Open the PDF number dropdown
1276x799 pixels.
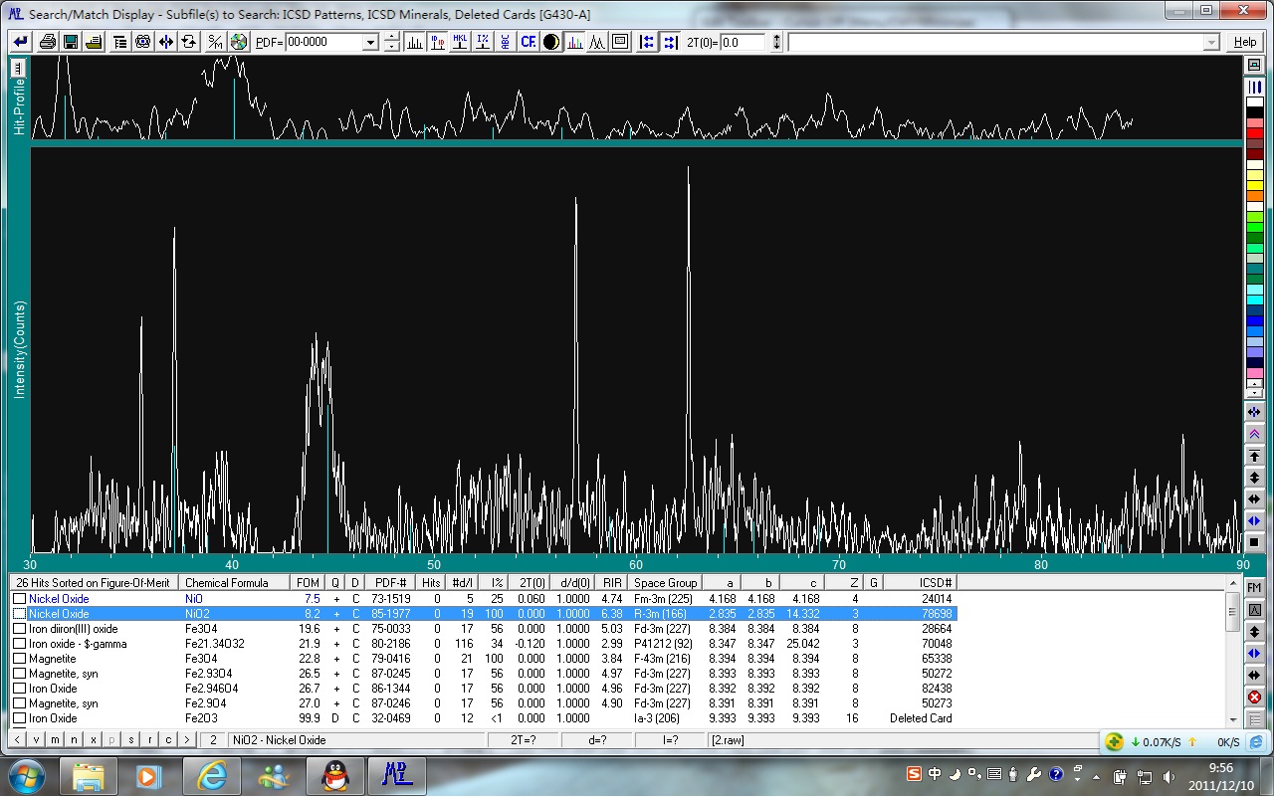[370, 42]
